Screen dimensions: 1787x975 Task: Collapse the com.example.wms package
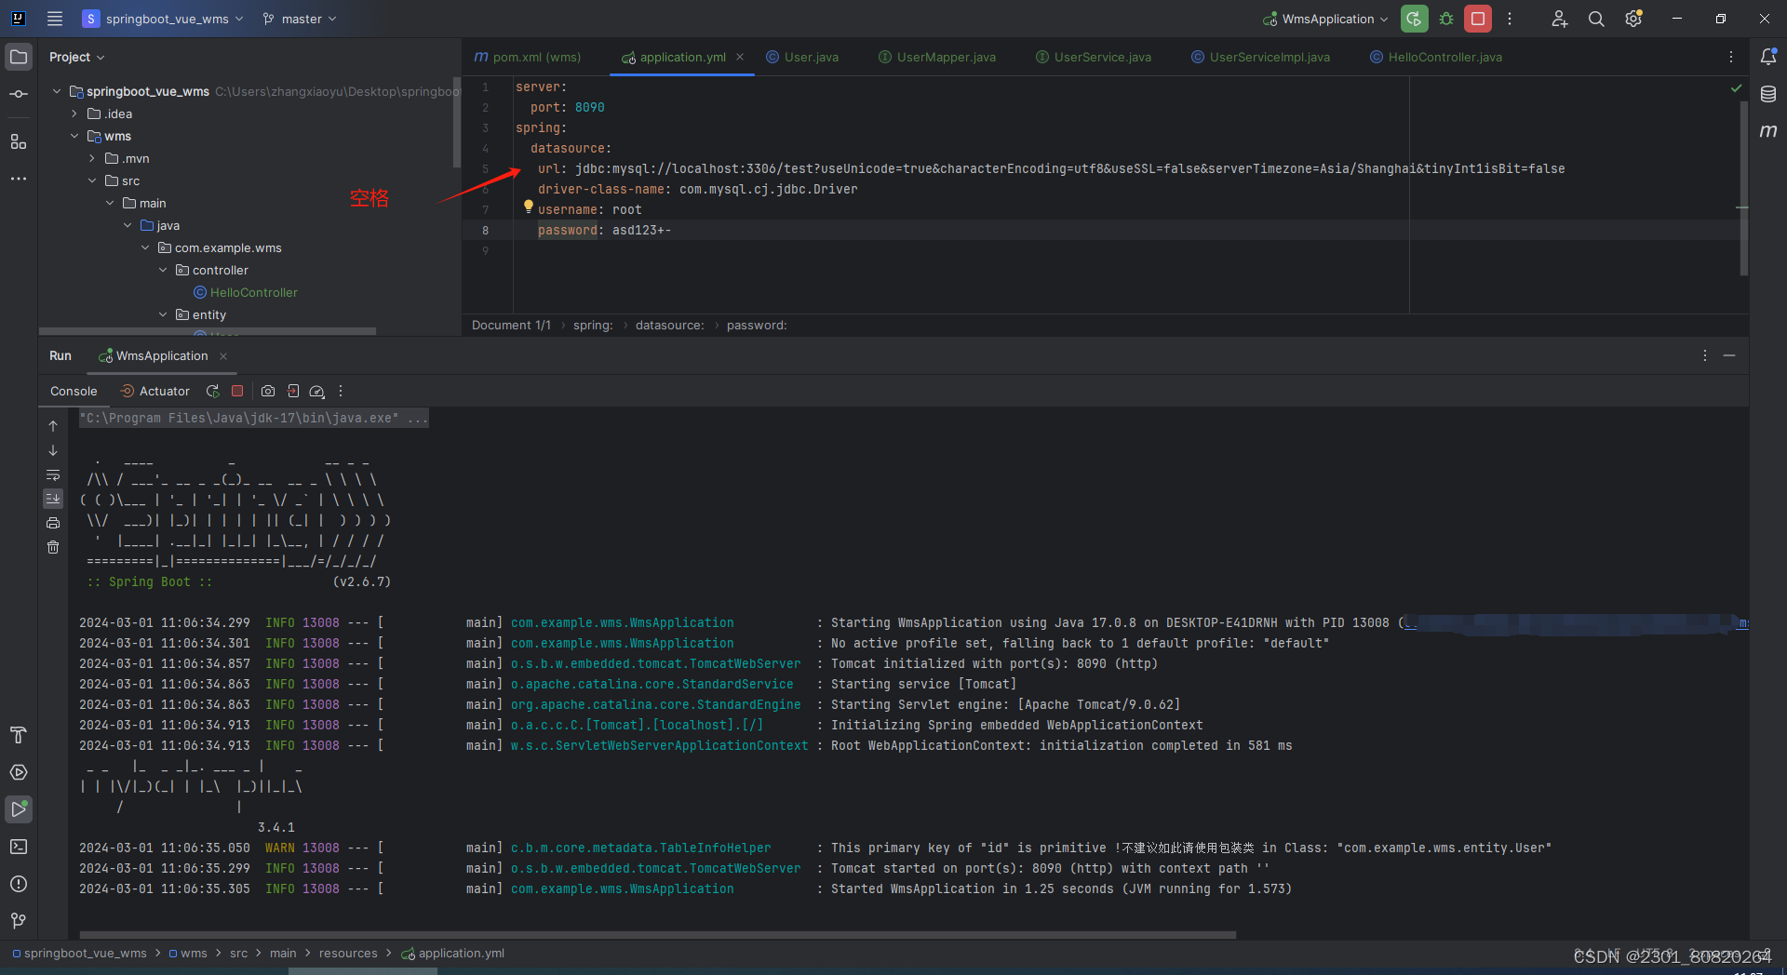(144, 247)
